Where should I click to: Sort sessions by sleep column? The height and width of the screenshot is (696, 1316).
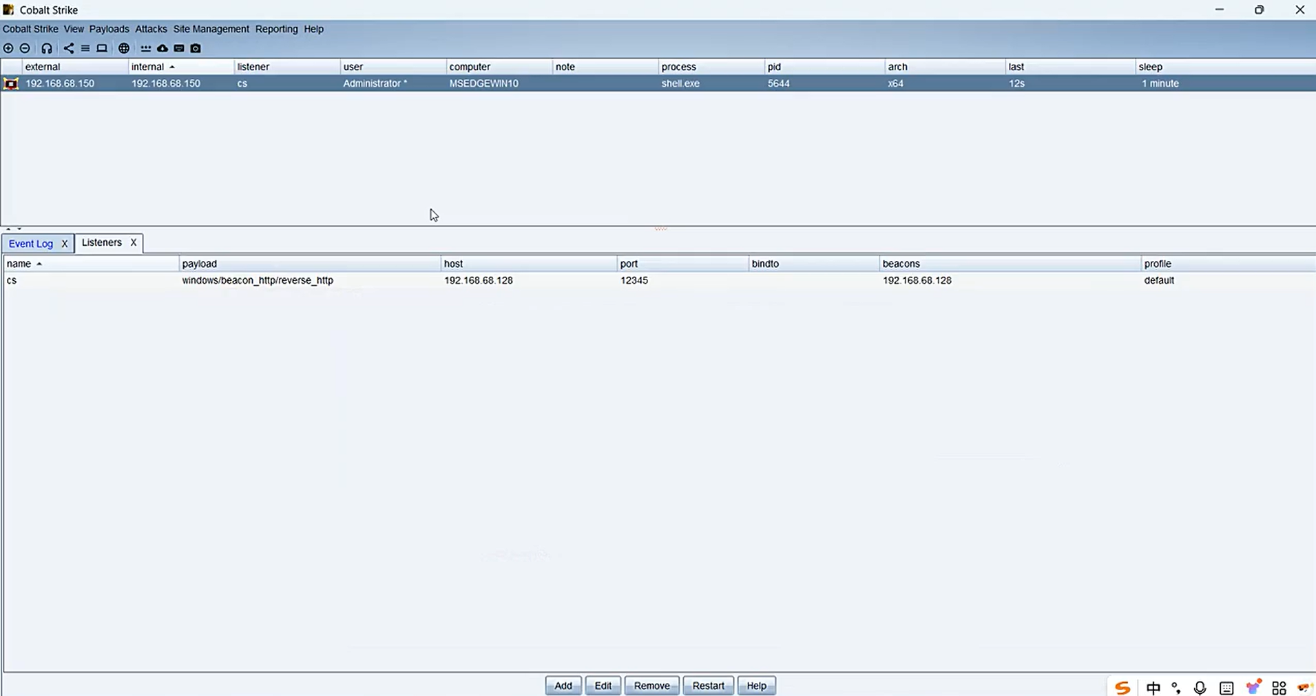coord(1226,67)
